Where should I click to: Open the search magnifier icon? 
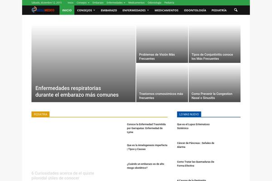point(236,10)
